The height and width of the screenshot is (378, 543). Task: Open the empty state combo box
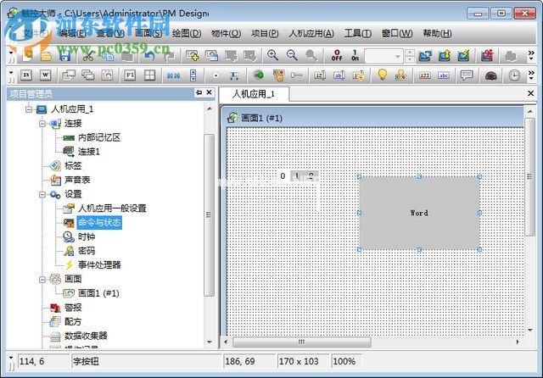point(383,56)
